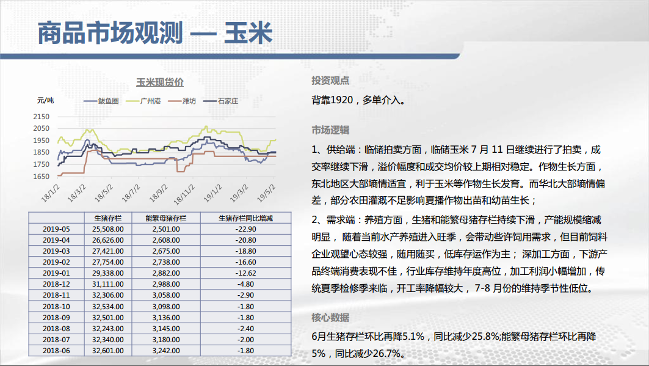Click the 2019-03 row date cell
Image resolution: width=649 pixels, height=366 pixels.
56,251
